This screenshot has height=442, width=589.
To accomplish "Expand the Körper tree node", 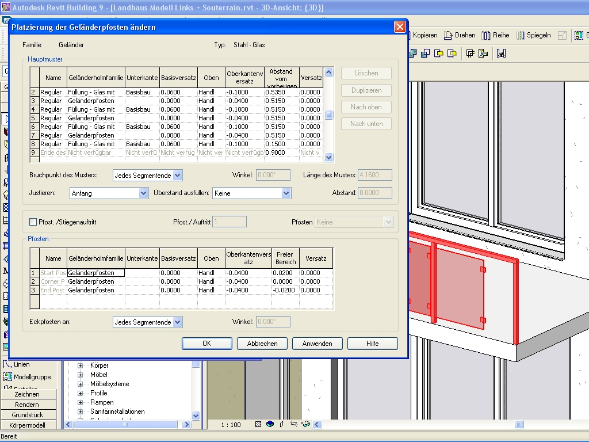I will (80, 365).
